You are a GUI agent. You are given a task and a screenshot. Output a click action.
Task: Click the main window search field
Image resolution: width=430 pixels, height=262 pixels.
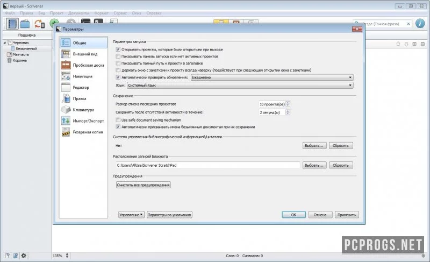(382, 24)
